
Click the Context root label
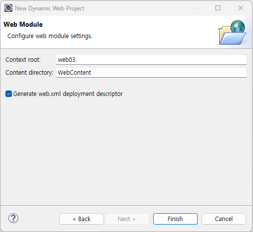tap(23, 60)
